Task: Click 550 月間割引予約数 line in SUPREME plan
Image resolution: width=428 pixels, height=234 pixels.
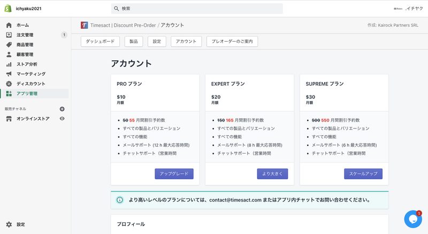Action: pyautogui.click(x=336, y=120)
